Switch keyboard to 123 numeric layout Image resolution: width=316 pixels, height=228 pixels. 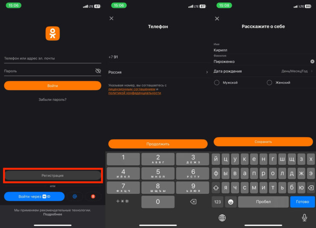tap(218, 202)
